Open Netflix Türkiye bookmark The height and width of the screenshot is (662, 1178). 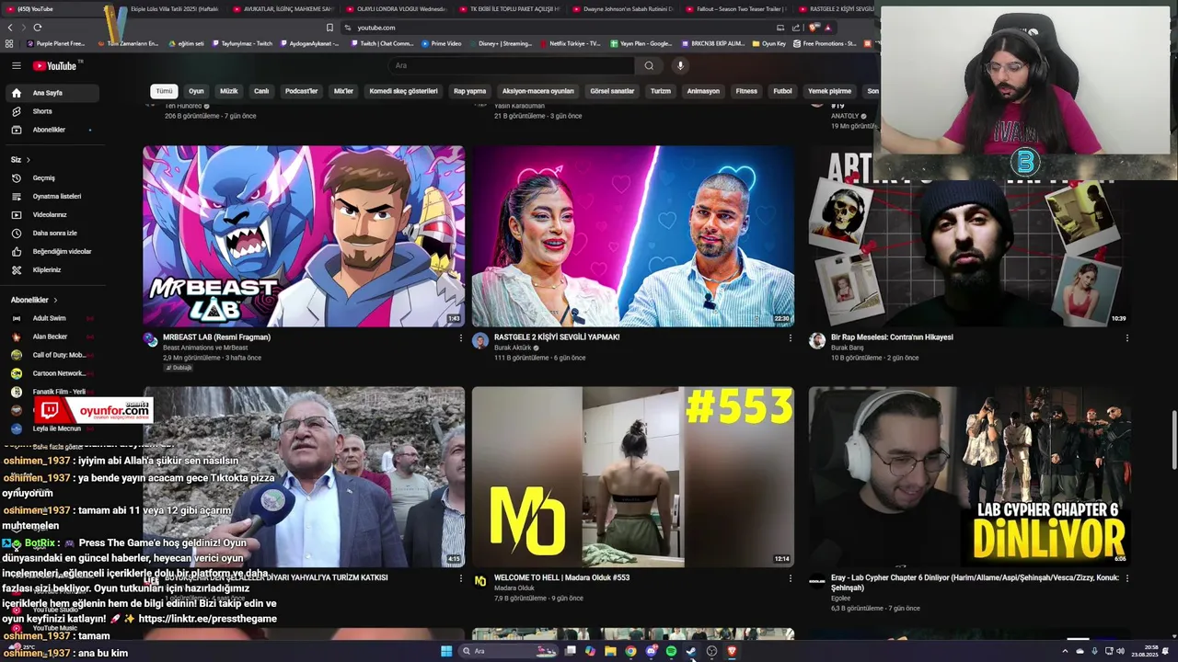tap(571, 43)
